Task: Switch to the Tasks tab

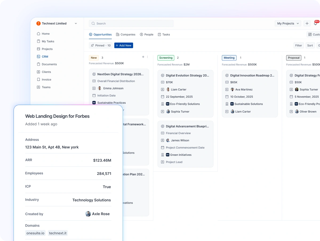Action: tap(164, 34)
